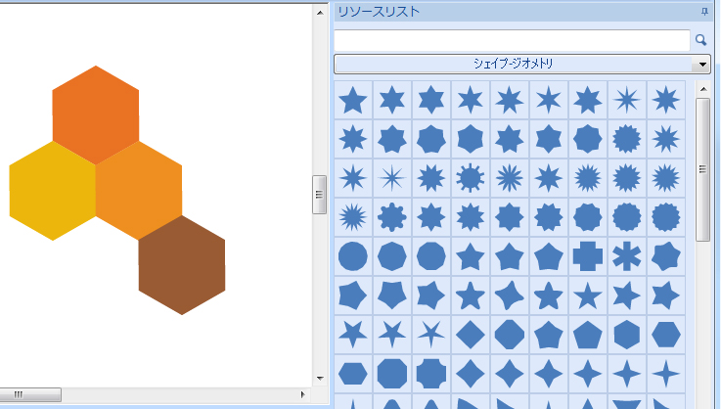The image size is (721, 409).
Task: Select the pointy-top hexagon in the resource grid
Action: pos(627,334)
